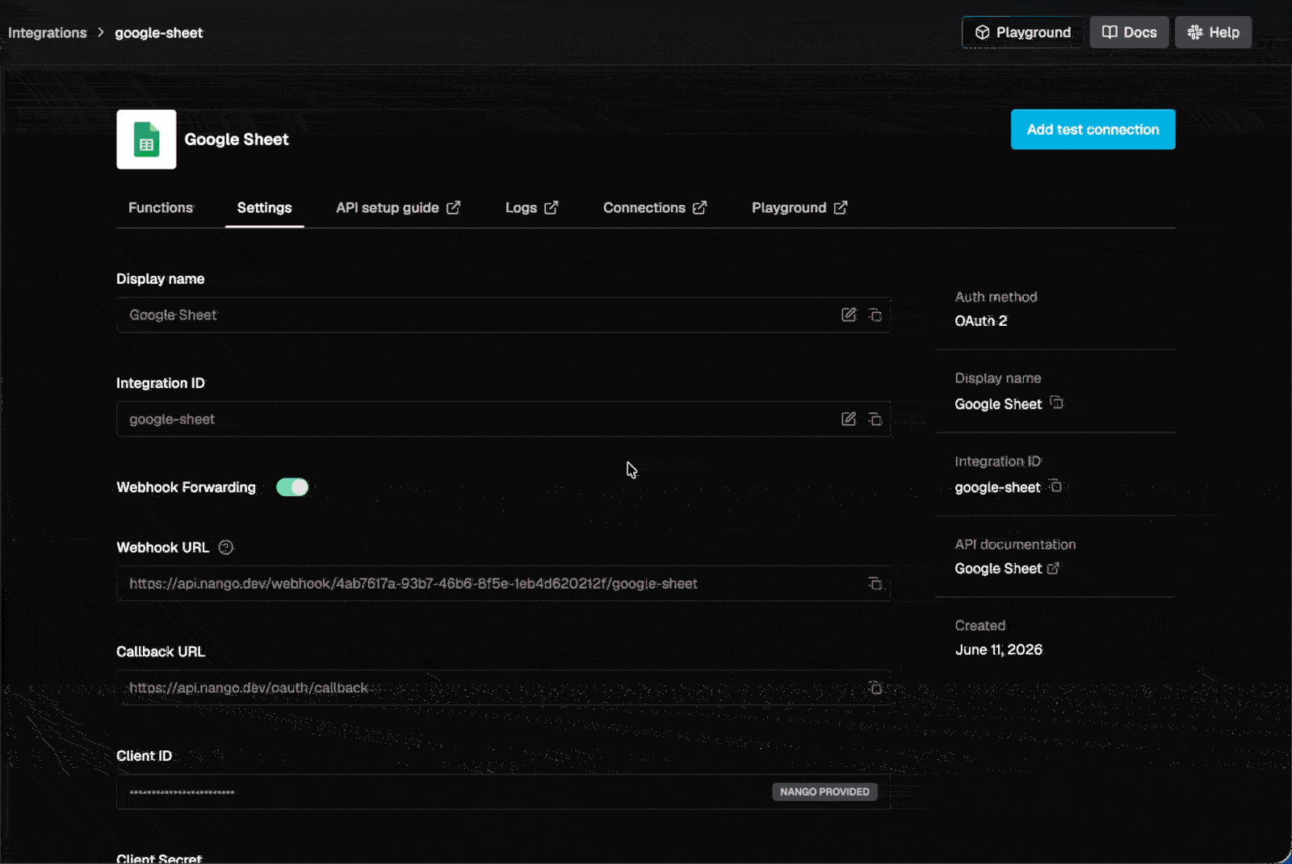Click the cube icon in Playground button
This screenshot has width=1292, height=864.
pos(983,32)
